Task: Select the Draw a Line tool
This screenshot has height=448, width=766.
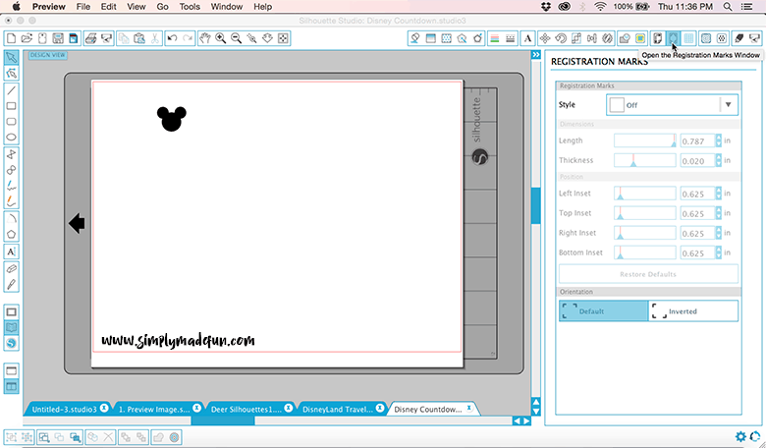Action: click(x=11, y=90)
